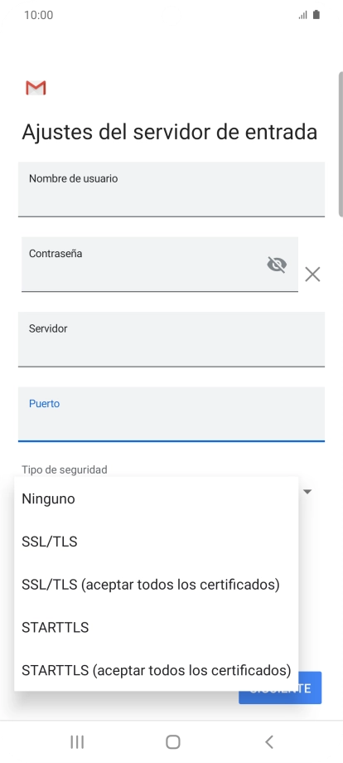343x763 pixels.
Task: Select STARTTLS (aceptar todos los certificados)
Action: pos(157,670)
